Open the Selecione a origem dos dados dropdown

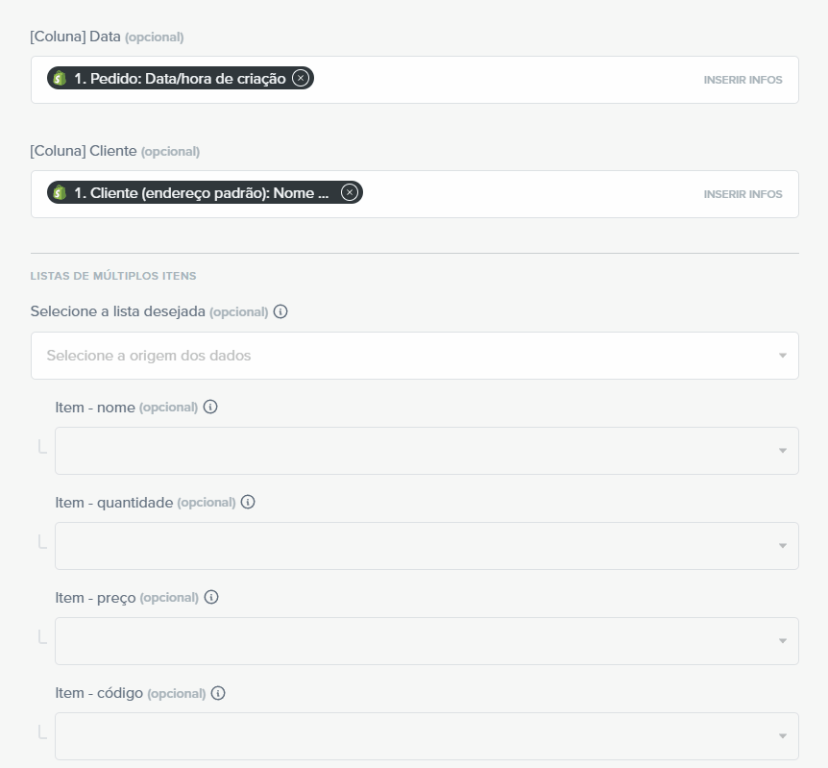coord(415,356)
